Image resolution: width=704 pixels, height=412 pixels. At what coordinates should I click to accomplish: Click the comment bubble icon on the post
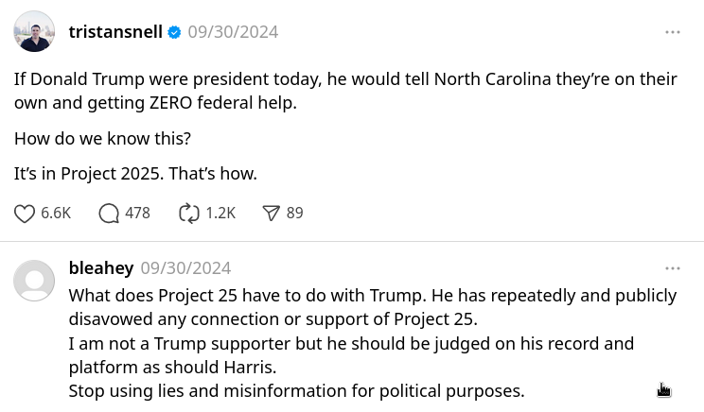[109, 214]
